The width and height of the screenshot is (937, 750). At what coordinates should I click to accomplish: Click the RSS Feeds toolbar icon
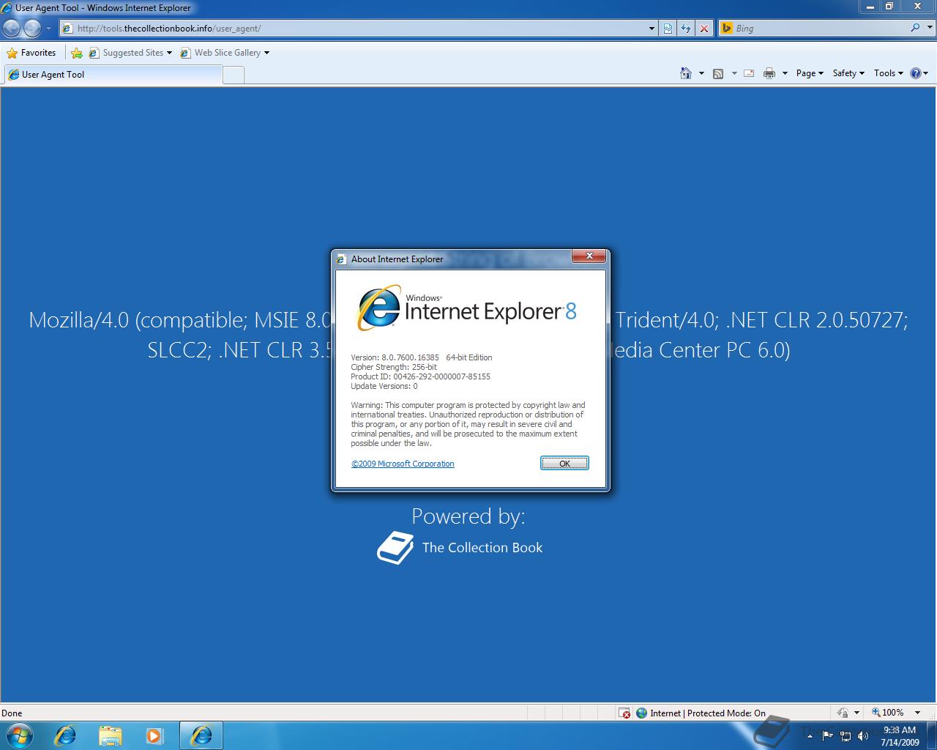click(718, 73)
